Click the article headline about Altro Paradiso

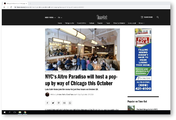tap(81, 80)
